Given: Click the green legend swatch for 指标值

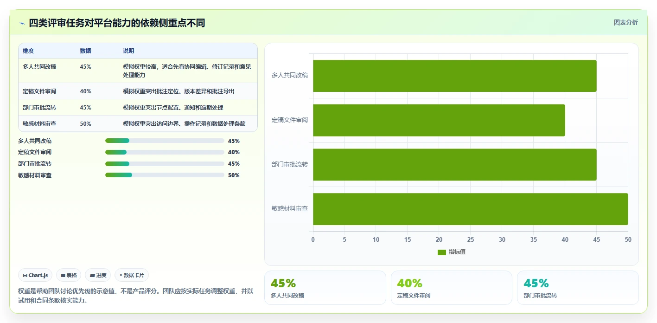Looking at the screenshot, I should coord(442,252).
